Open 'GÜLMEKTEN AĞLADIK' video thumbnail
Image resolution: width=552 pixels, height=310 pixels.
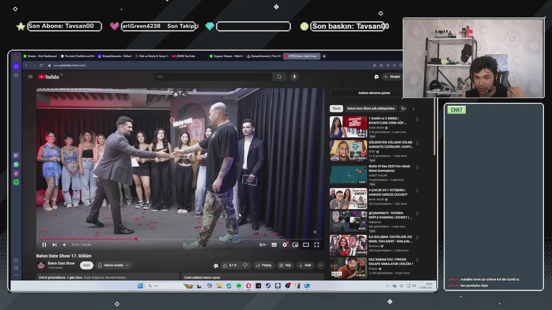point(348,151)
